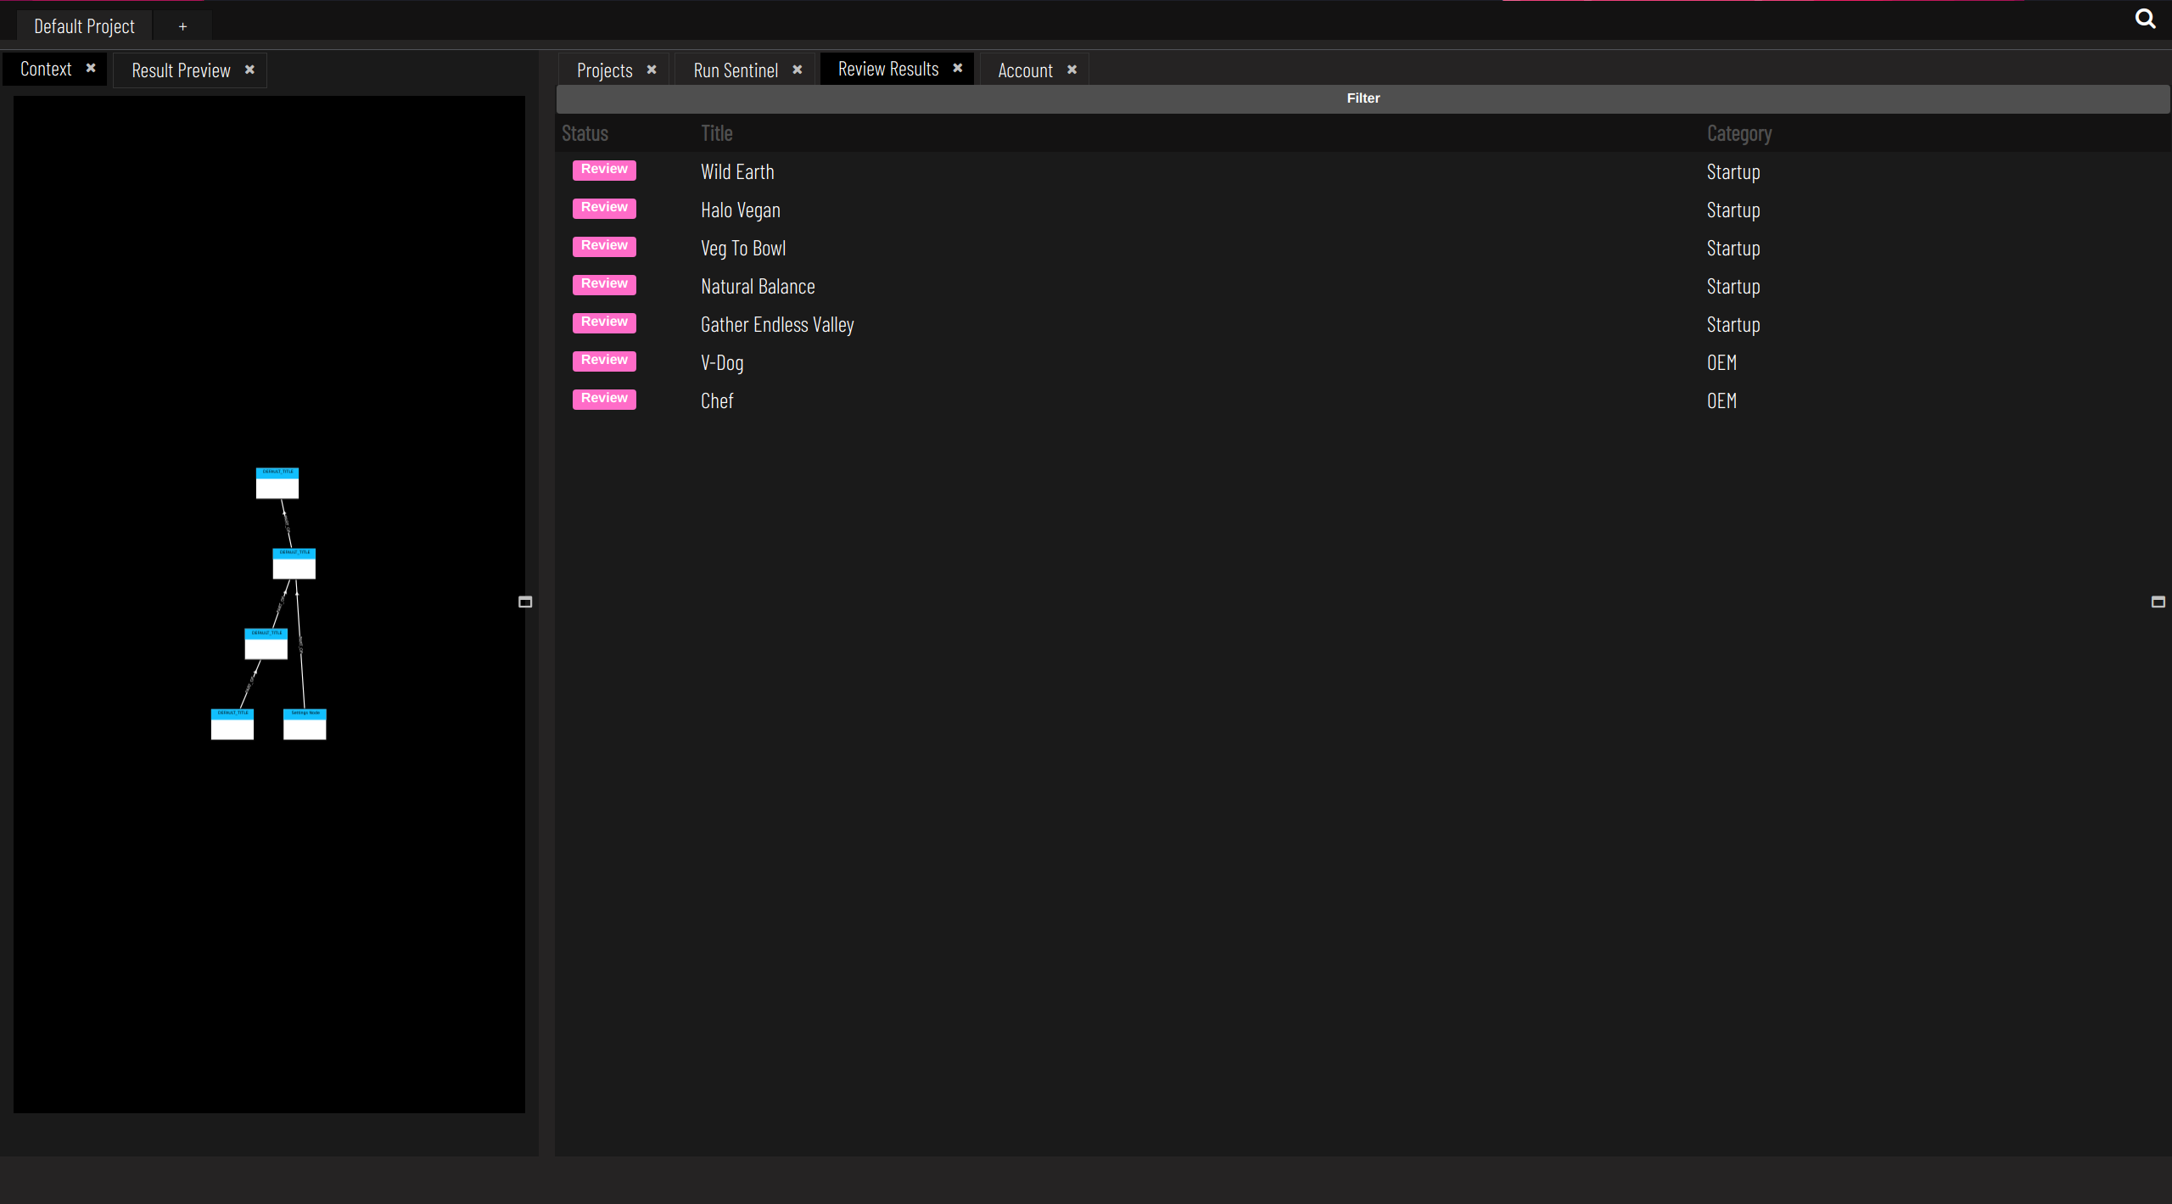Click Review badge for Wild Earth
Image resolution: width=2172 pixels, height=1204 pixels.
tap(604, 170)
